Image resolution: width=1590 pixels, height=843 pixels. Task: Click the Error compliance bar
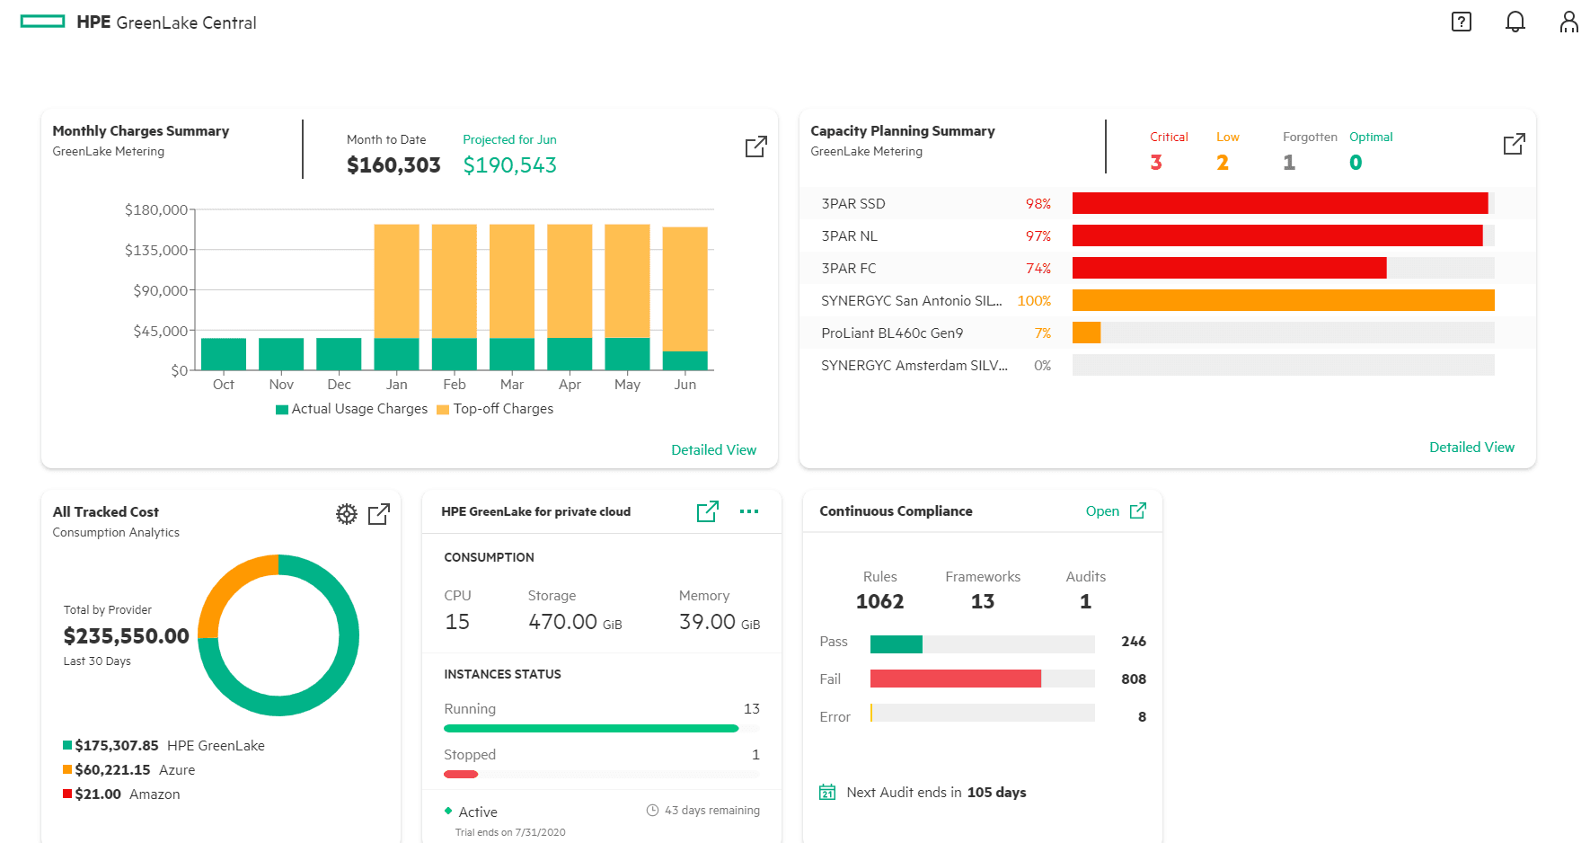tap(983, 713)
